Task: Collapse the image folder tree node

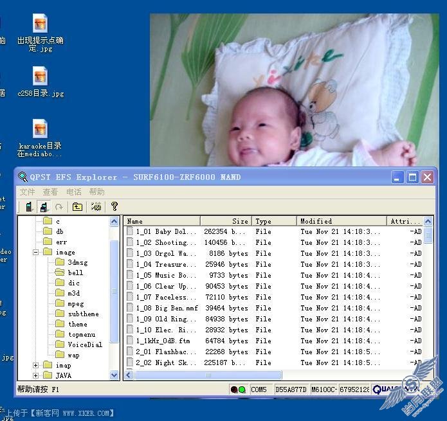Action: (x=35, y=253)
